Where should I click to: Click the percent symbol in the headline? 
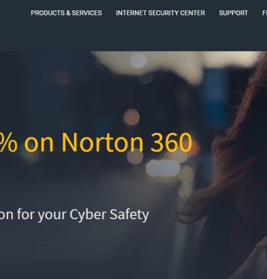click(8, 143)
